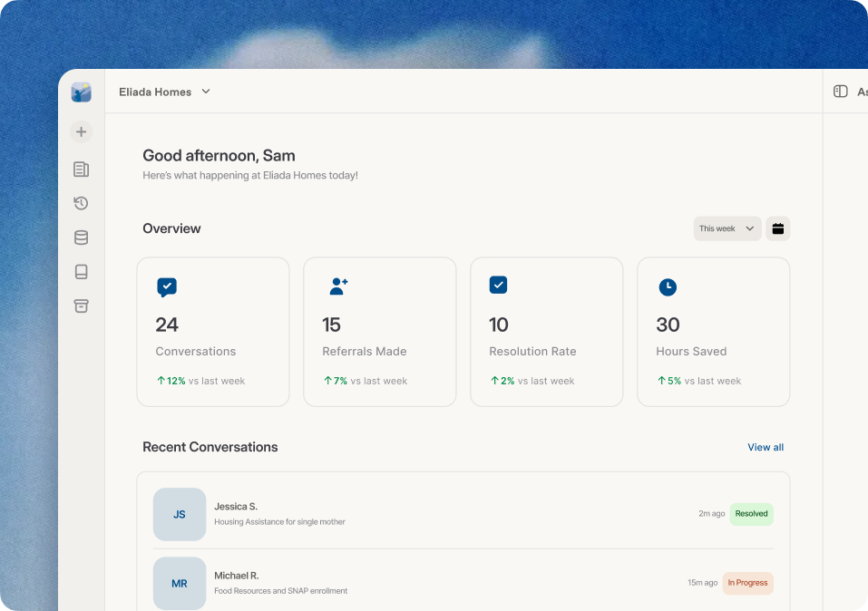Select the 30 Hours Saved card

[714, 332]
